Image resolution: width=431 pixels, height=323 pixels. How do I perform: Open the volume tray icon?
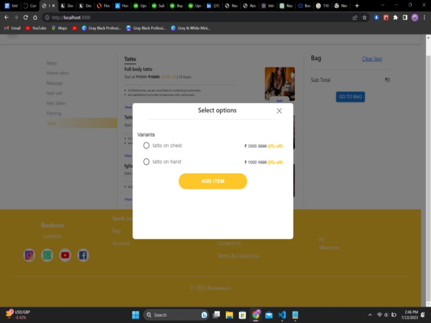coord(386,315)
